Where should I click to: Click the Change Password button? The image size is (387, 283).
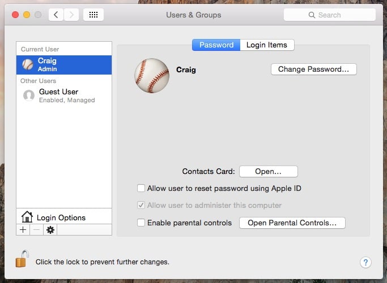point(314,69)
